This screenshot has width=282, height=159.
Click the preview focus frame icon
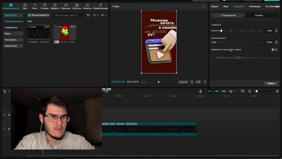coord(192,82)
